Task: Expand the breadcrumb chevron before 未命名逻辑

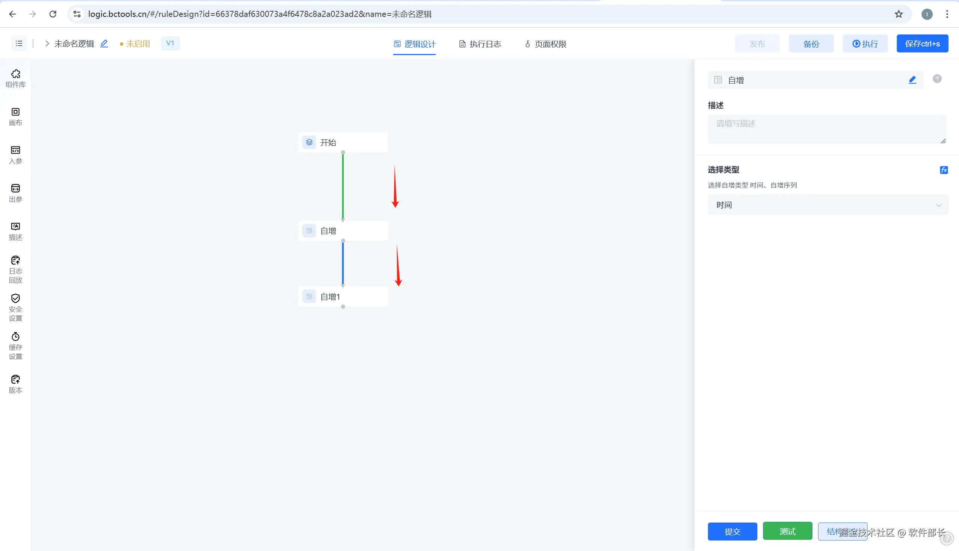Action: pos(47,43)
